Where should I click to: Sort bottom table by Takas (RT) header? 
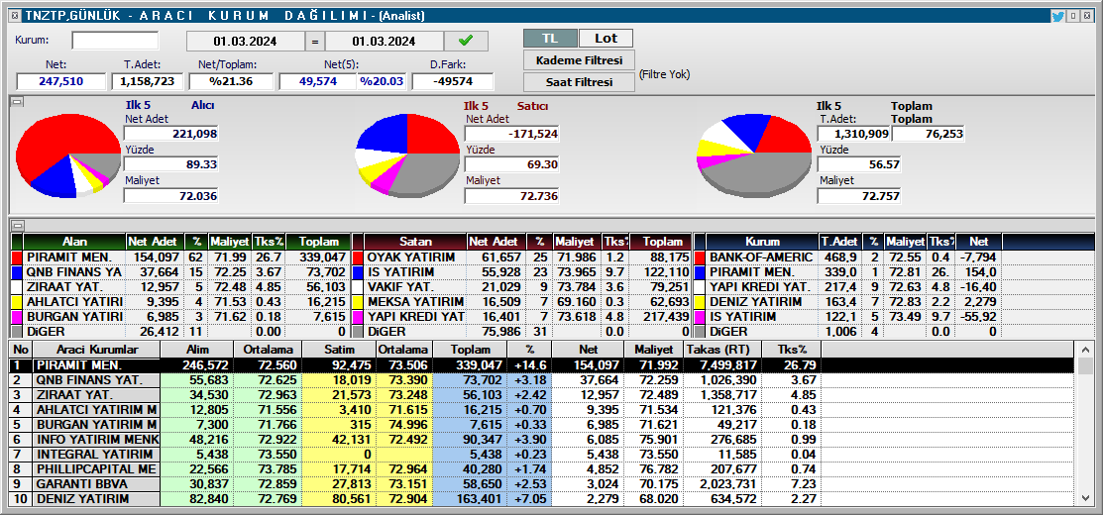click(721, 350)
